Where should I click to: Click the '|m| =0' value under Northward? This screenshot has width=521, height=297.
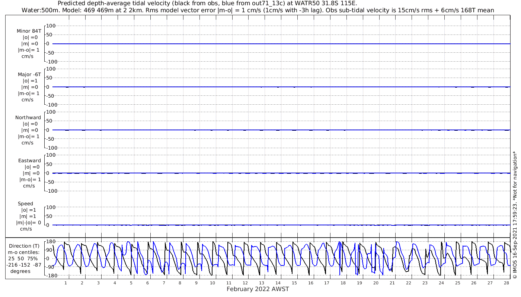31,130
